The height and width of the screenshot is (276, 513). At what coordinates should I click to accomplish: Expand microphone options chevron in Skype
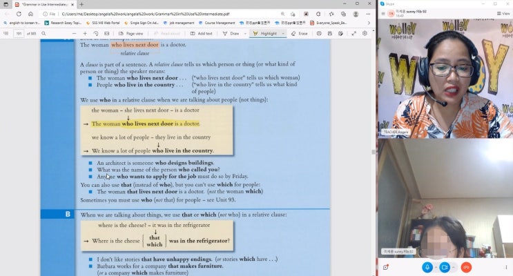pyautogui.click(x=436, y=267)
